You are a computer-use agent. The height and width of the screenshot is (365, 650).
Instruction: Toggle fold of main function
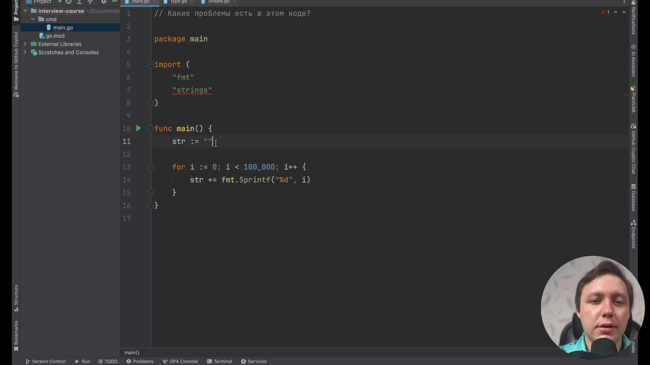(151, 129)
